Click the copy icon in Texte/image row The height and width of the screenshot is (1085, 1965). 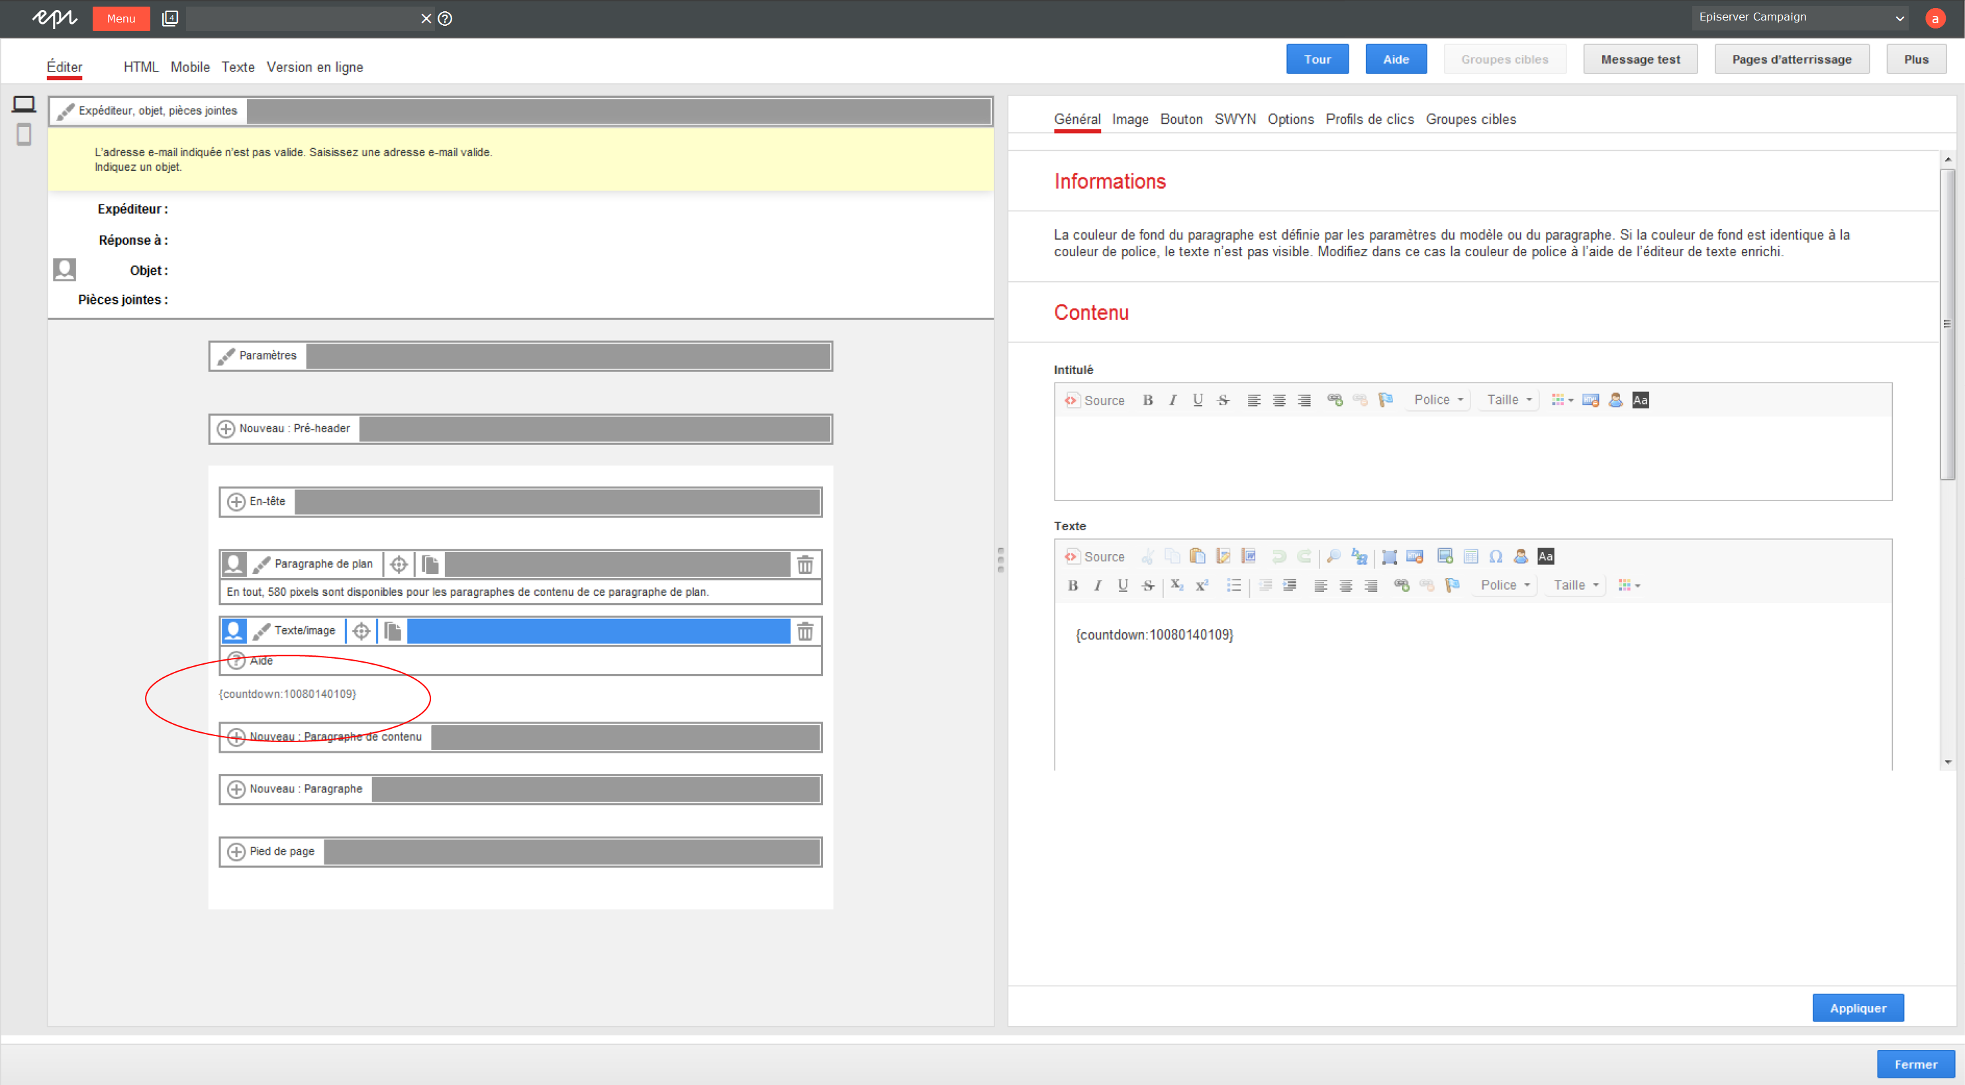[x=393, y=632]
